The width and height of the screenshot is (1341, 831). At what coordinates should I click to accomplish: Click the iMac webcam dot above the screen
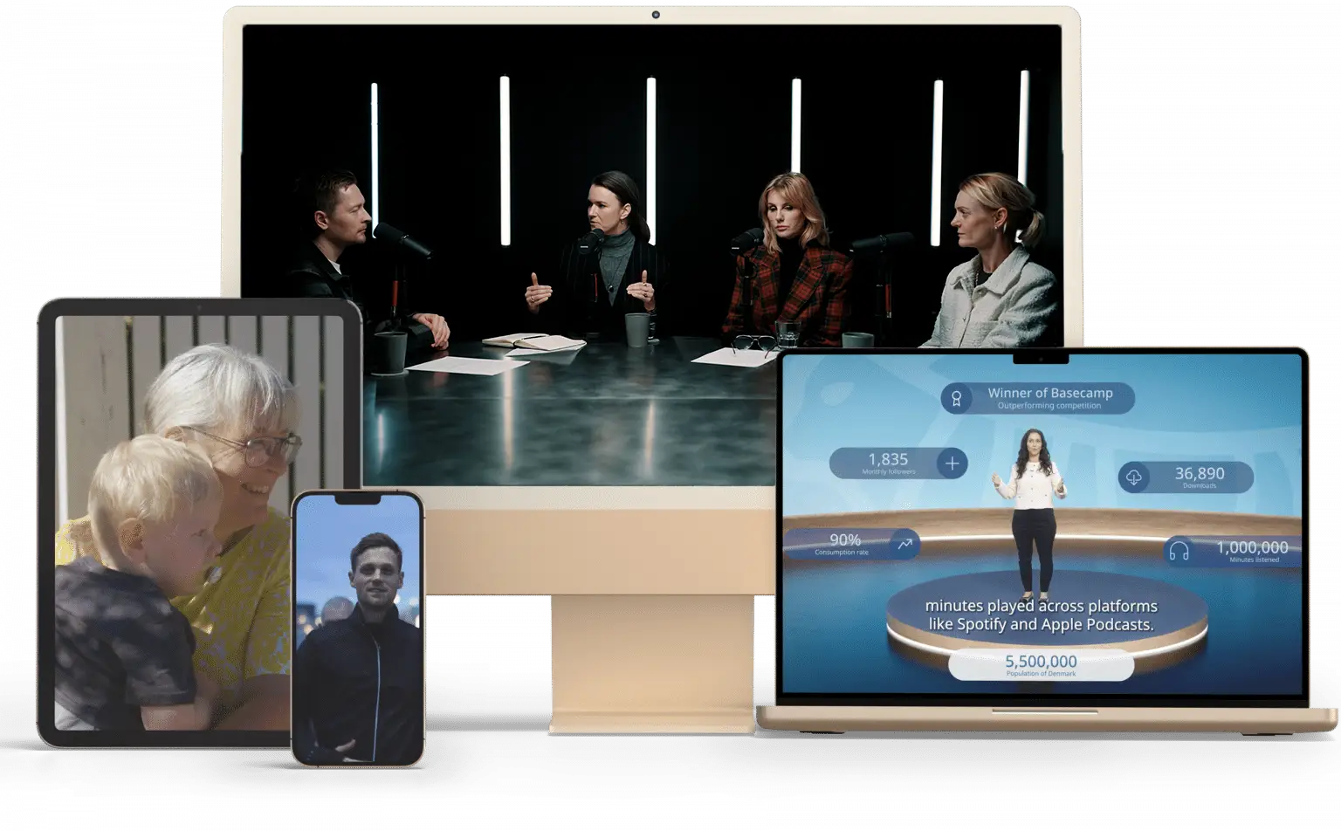(x=656, y=15)
